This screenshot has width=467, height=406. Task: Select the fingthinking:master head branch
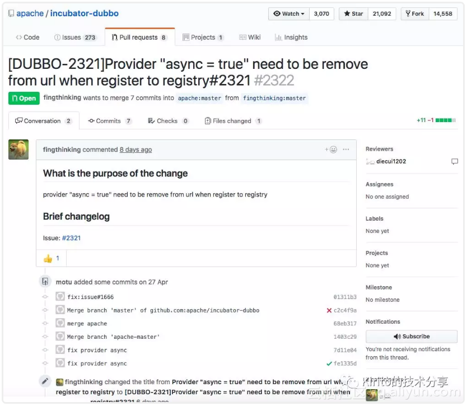click(274, 98)
